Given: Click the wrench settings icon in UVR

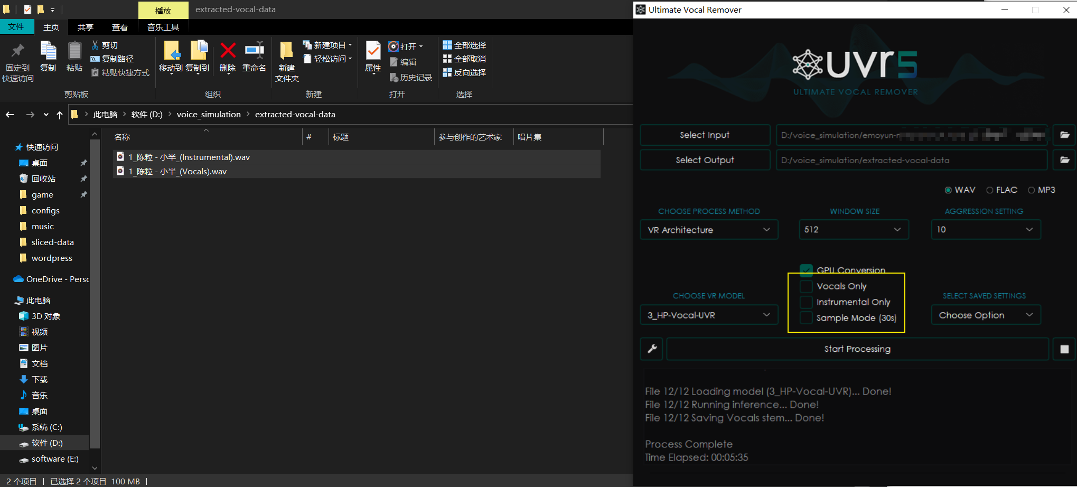Looking at the screenshot, I should (x=652, y=349).
